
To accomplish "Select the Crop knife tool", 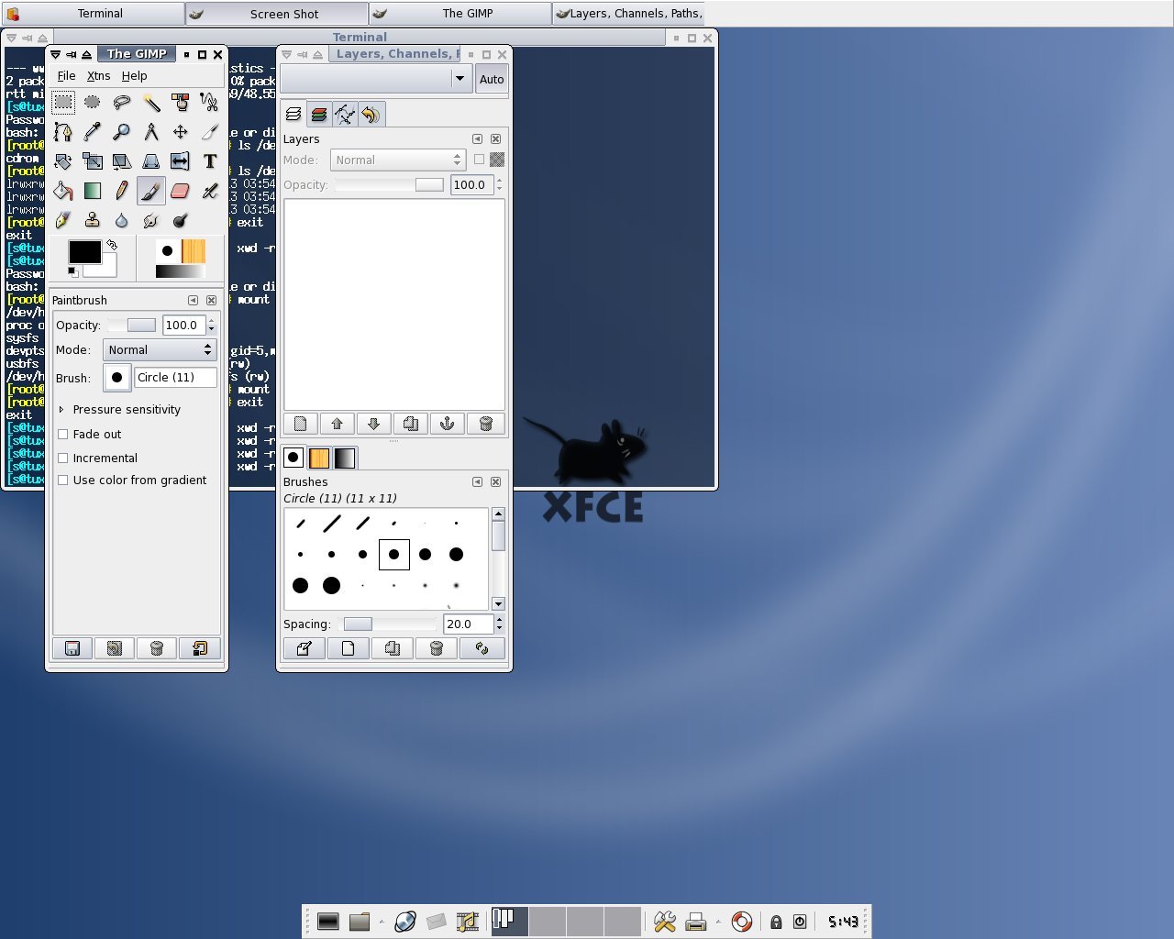I will point(210,132).
